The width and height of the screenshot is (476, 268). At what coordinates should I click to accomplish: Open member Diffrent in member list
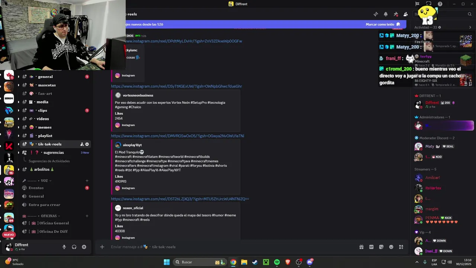443,104
